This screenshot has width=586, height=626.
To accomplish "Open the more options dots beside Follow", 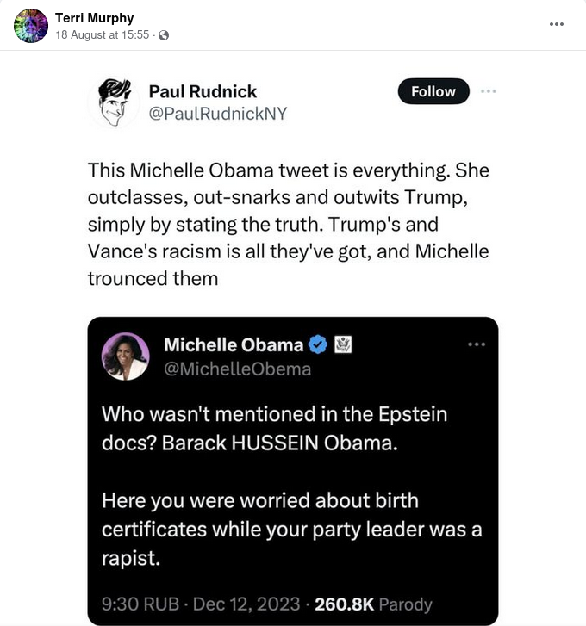I will pyautogui.click(x=489, y=91).
